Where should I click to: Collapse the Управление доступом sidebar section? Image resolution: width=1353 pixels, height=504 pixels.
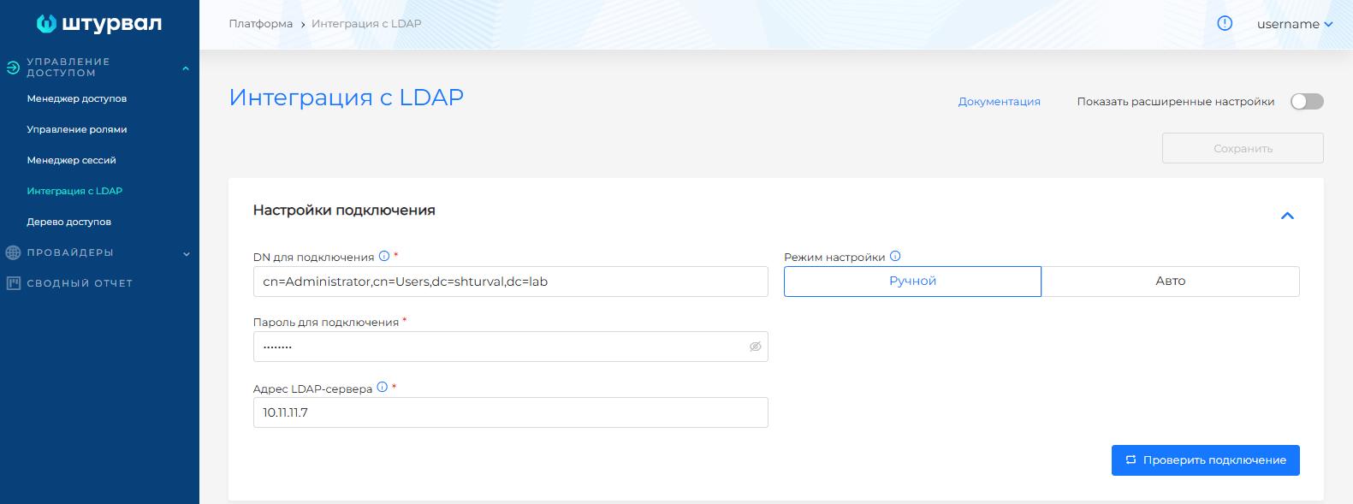click(186, 68)
